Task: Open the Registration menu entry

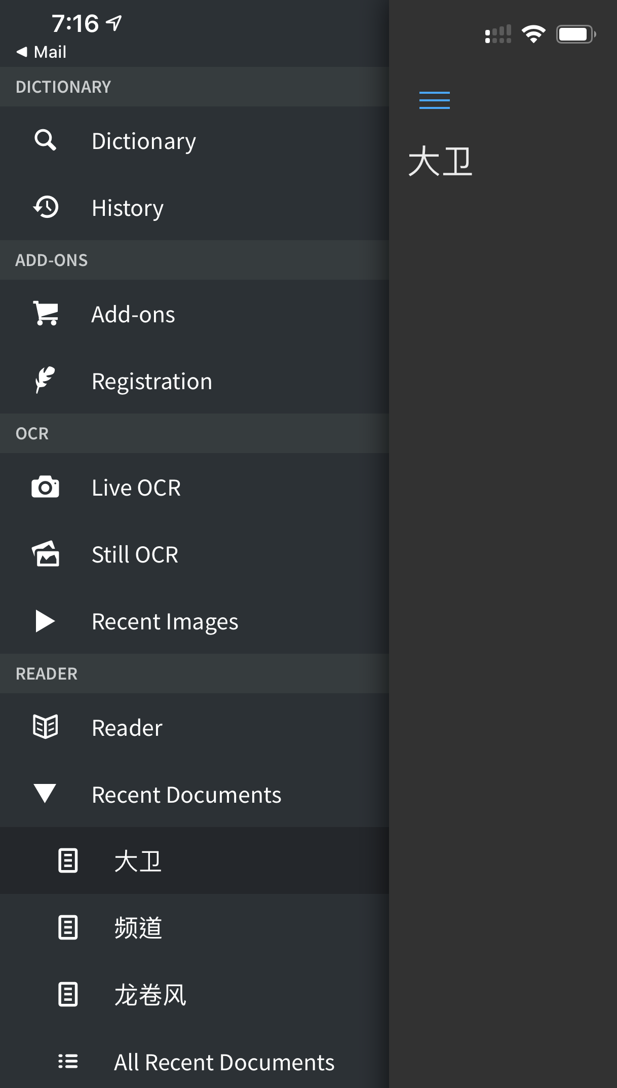Action: click(x=152, y=381)
